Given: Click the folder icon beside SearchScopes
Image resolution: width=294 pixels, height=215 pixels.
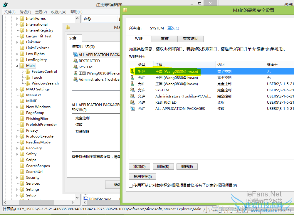Looking at the screenshot, I should [x=22, y=166].
